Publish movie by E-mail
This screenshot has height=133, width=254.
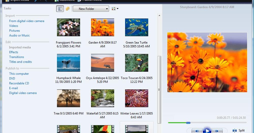click(13, 88)
